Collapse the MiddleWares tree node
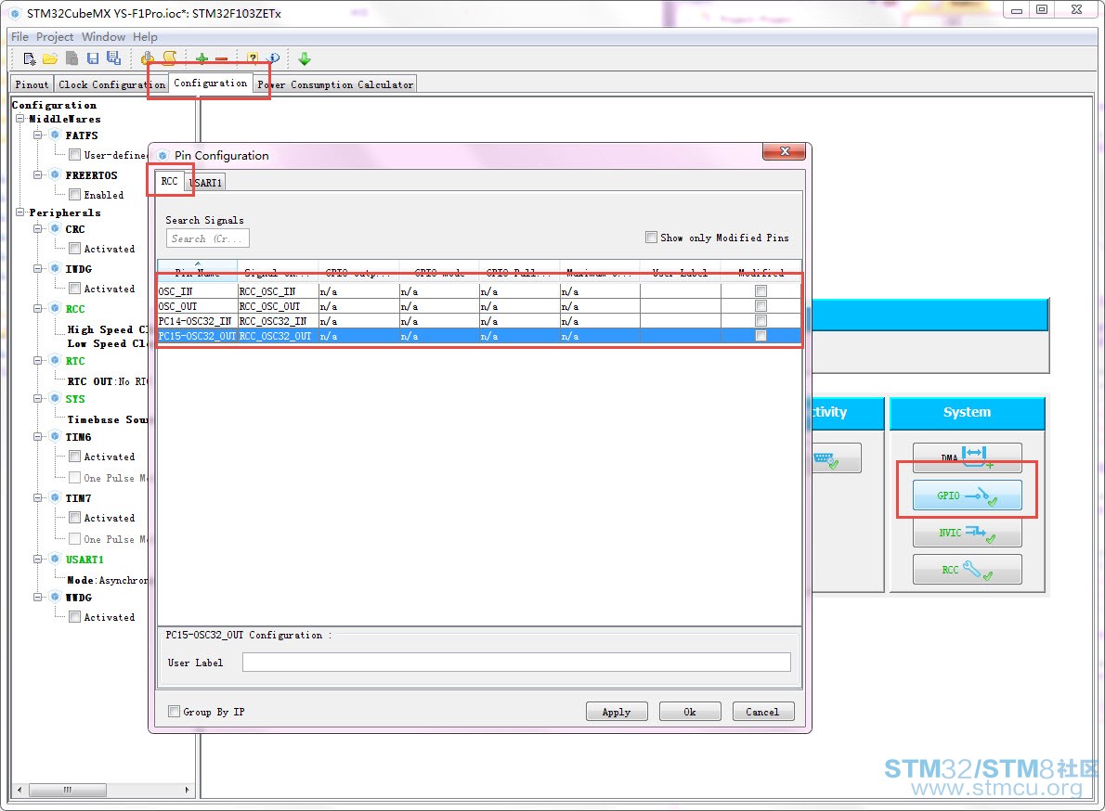Viewport: 1105px width, 811px height. 20,119
